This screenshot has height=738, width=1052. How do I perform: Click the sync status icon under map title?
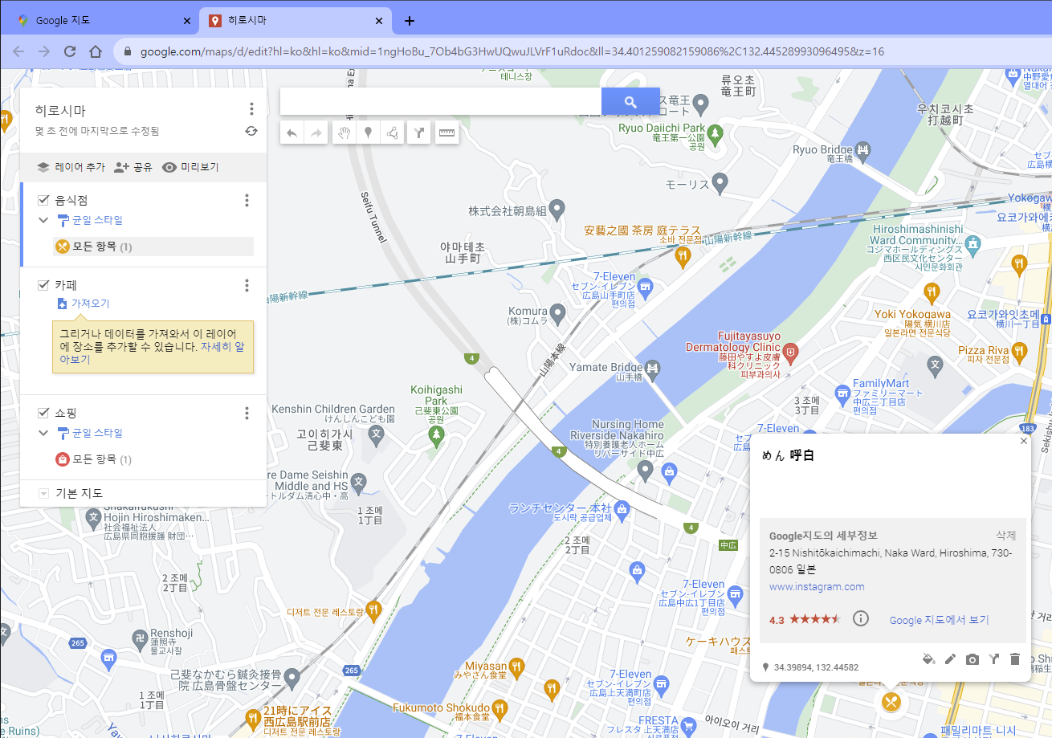point(251,131)
